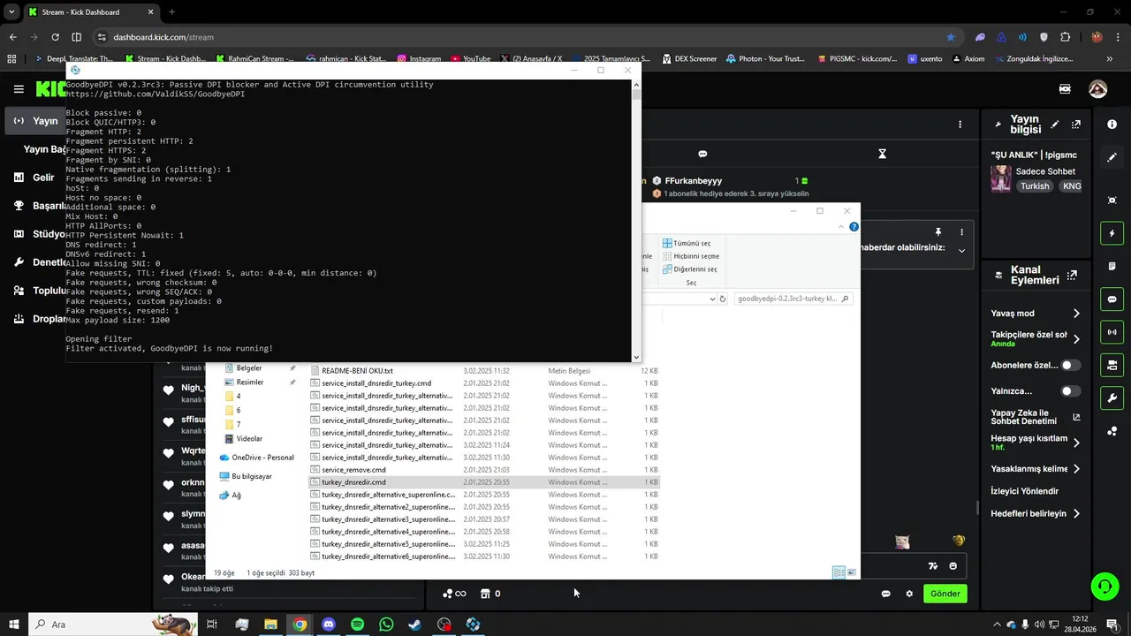The width and height of the screenshot is (1131, 636).
Task: Click the channel actions icon in right toolbar
Action: pos(1112,365)
